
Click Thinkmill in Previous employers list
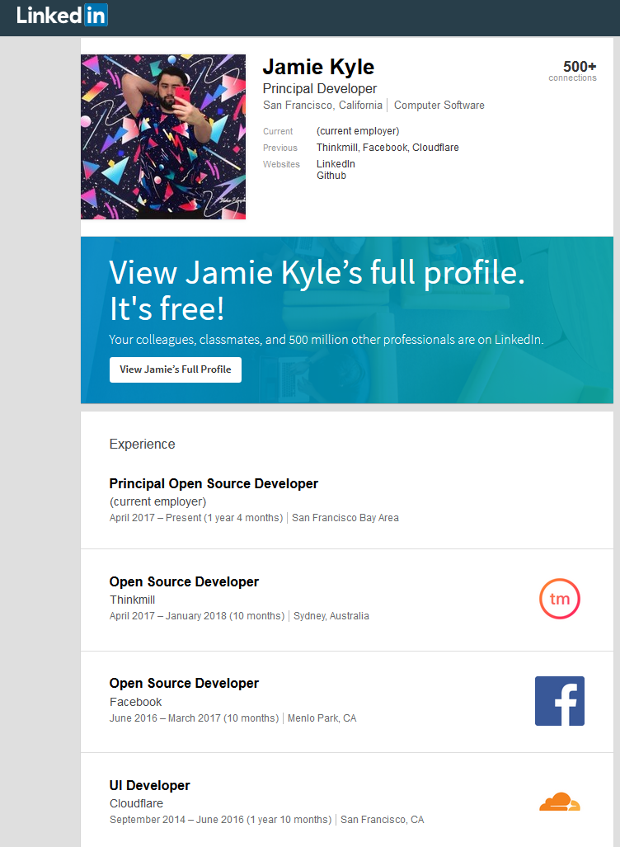click(x=337, y=148)
